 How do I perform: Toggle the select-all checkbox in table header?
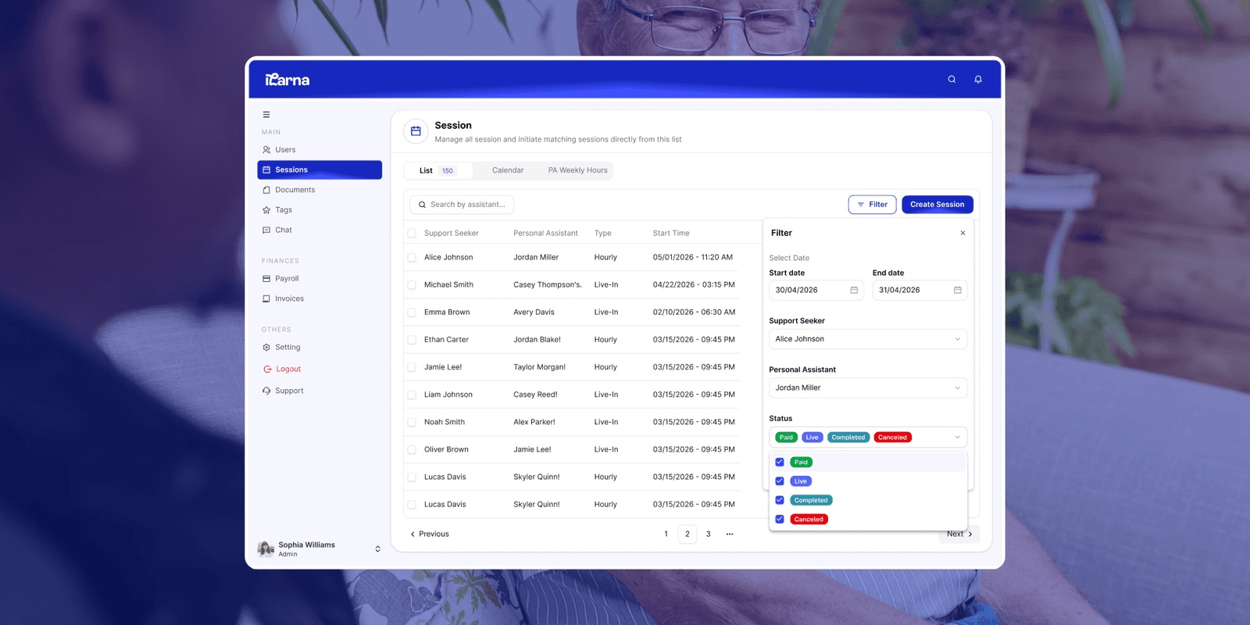pos(412,233)
